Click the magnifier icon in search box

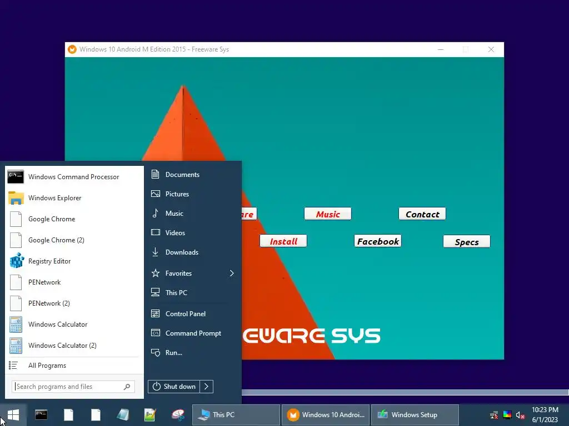127,387
